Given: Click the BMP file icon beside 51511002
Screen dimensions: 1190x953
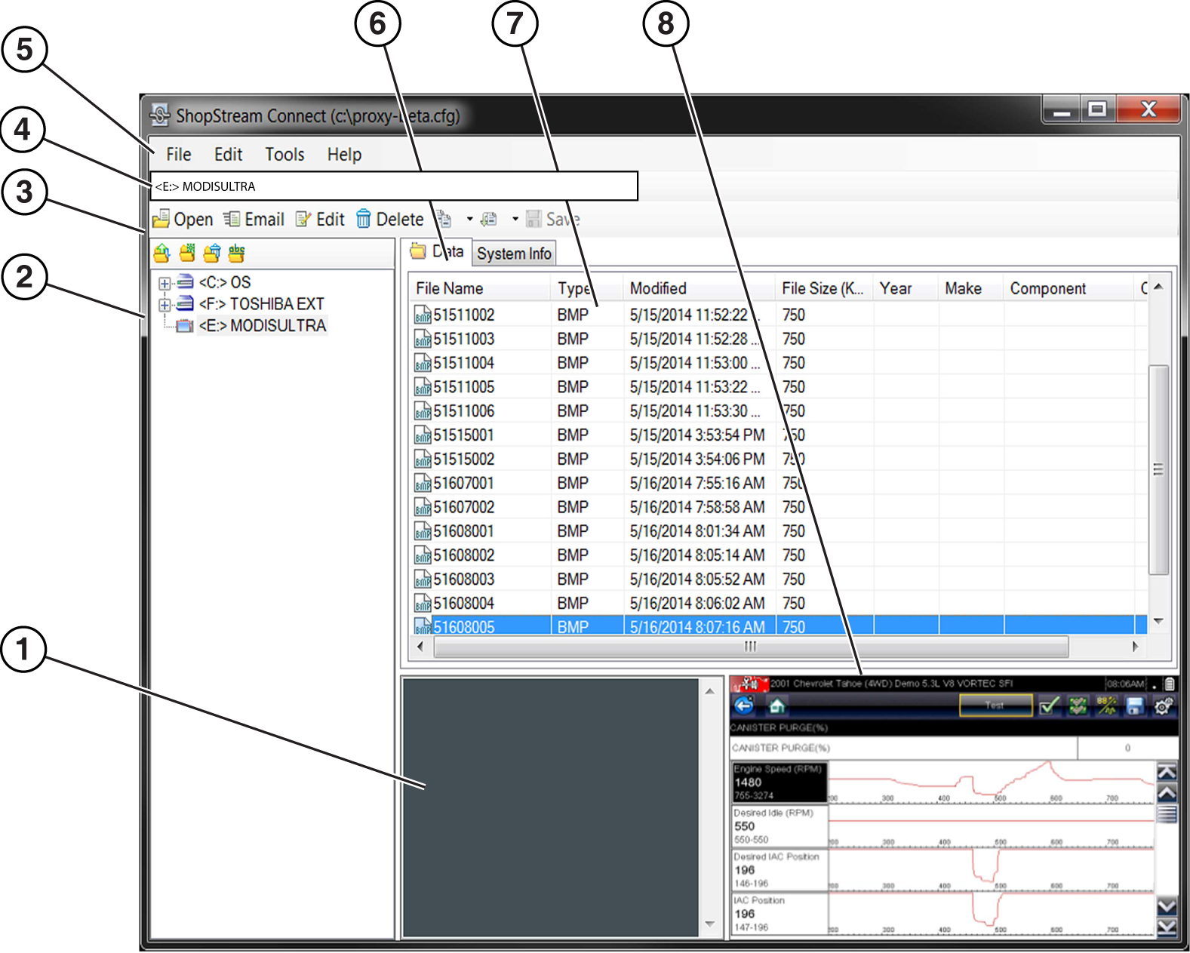Looking at the screenshot, I should click(x=423, y=315).
